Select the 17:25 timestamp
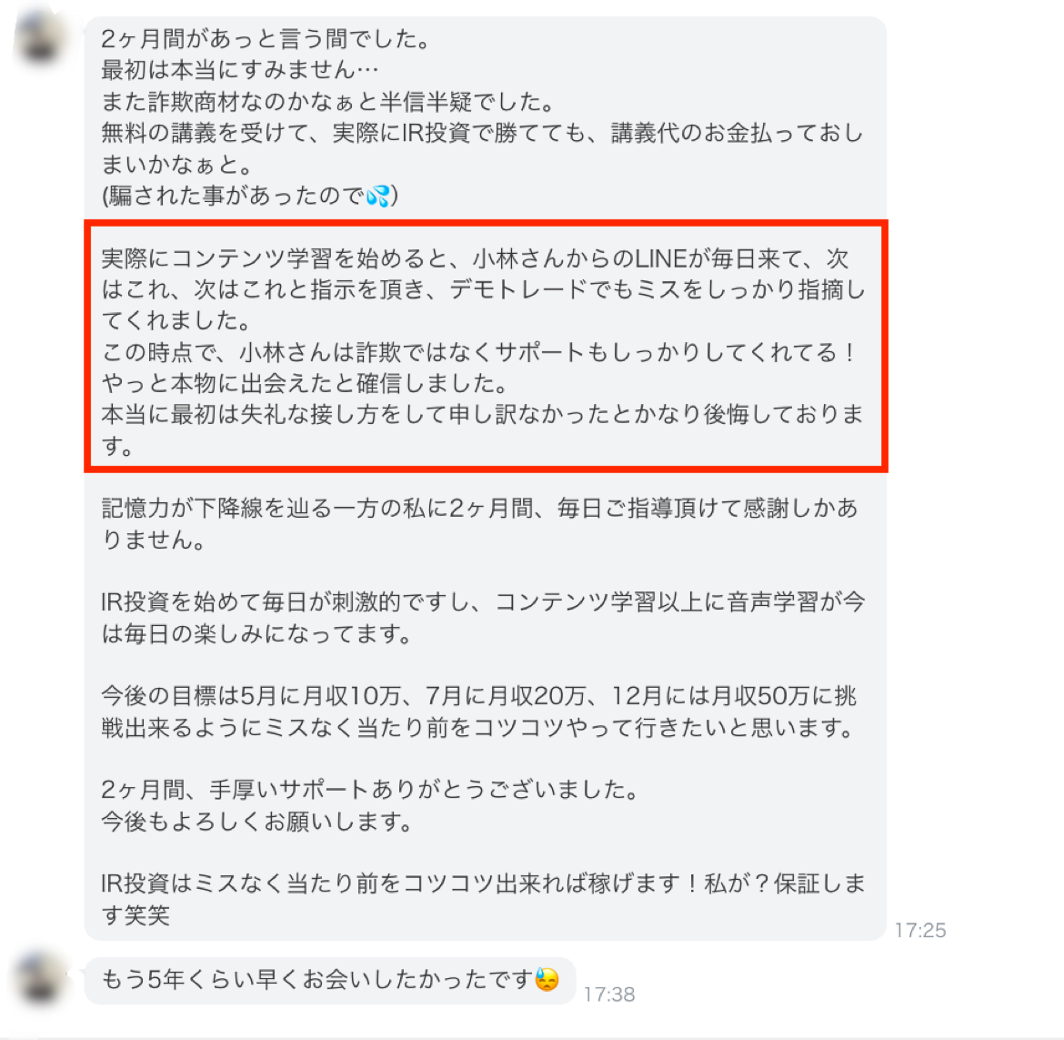The width and height of the screenshot is (1064, 1040). tap(920, 930)
